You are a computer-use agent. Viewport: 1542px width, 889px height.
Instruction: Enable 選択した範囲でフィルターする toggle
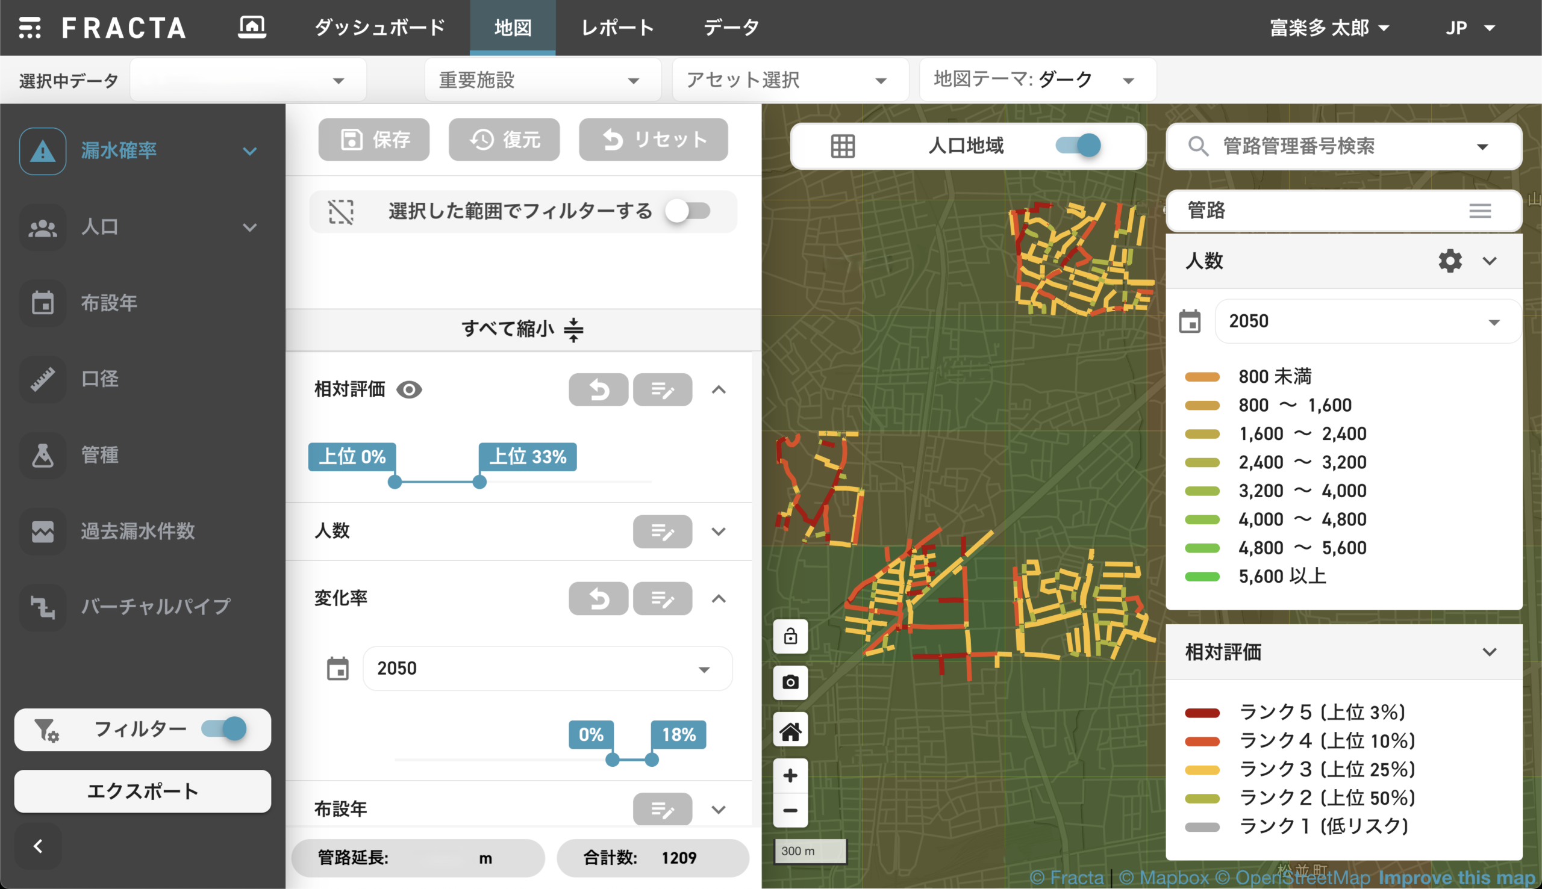point(688,211)
